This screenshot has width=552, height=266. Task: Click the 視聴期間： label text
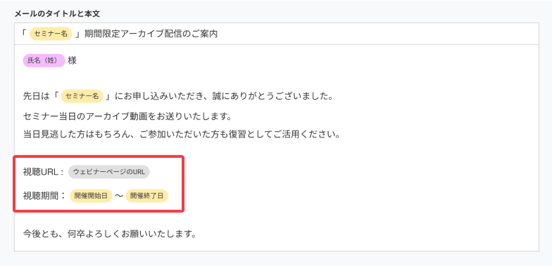[x=44, y=196]
